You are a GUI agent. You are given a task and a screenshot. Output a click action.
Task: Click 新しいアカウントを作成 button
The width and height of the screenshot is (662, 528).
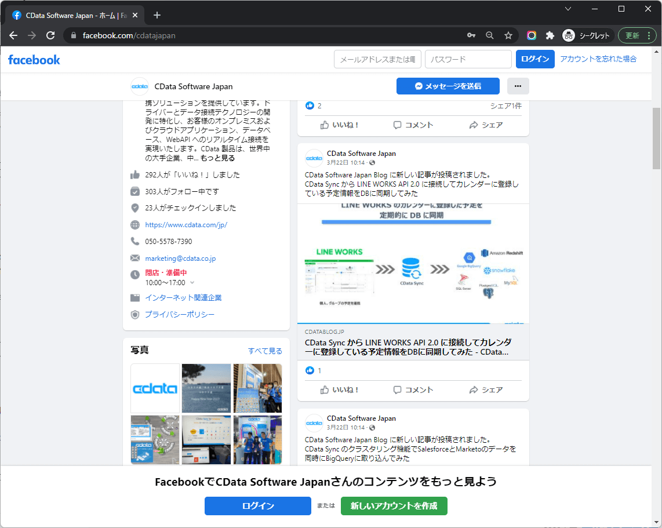(394, 505)
